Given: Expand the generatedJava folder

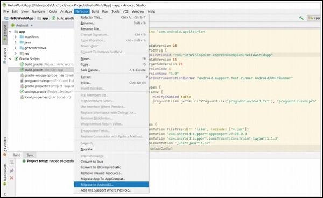Looking at the screenshot, I should [x=16, y=48].
